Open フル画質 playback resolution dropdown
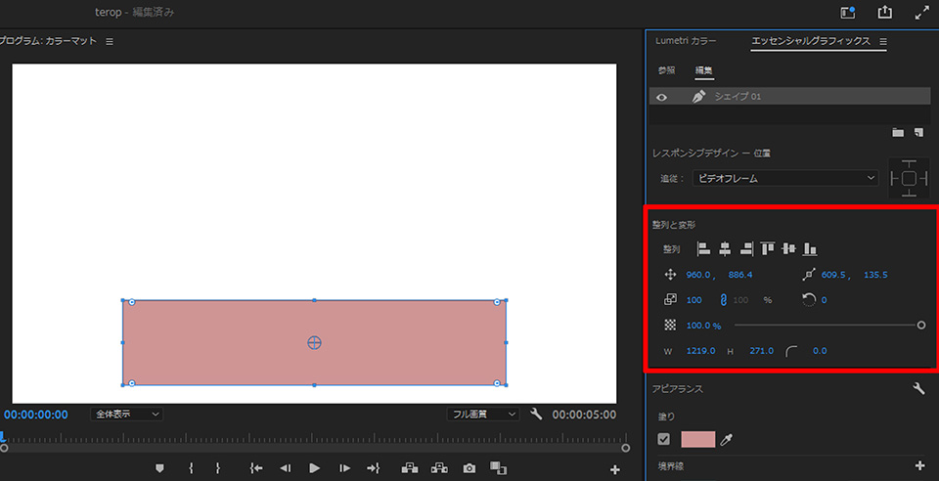Image resolution: width=939 pixels, height=481 pixels. (x=482, y=414)
